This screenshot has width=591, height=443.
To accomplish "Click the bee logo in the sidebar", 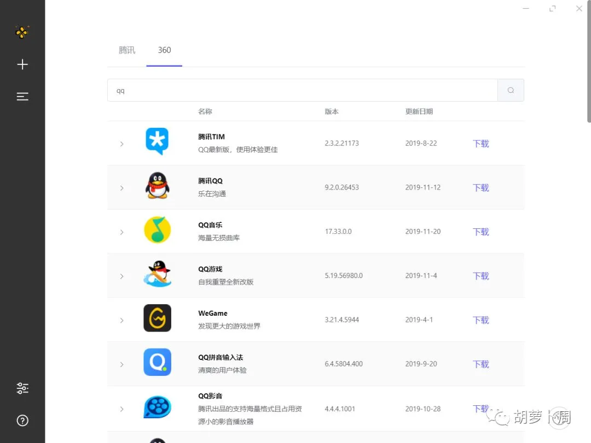I will [22, 32].
